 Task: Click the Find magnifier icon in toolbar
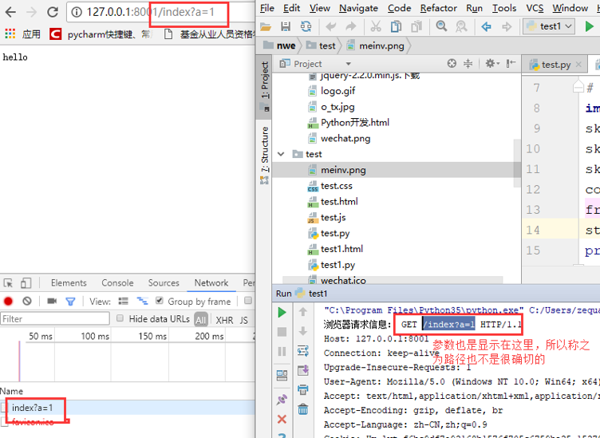pyautogui.click(x=441, y=26)
